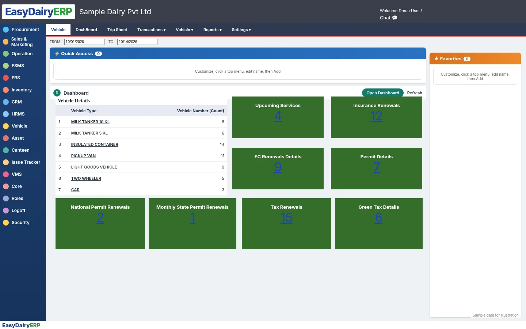Click the Logoff sidebar label

tap(19, 211)
